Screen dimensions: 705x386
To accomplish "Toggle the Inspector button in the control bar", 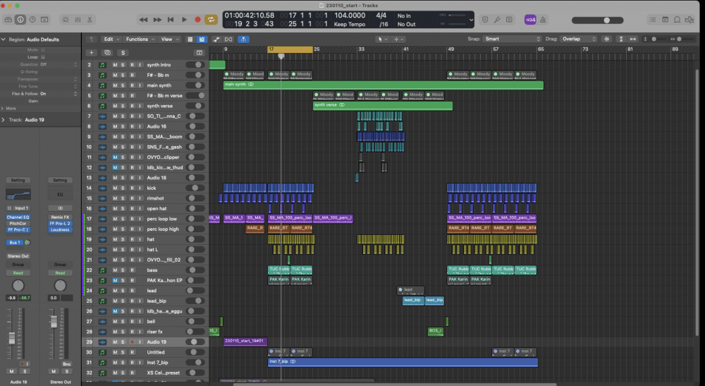I will (20, 20).
